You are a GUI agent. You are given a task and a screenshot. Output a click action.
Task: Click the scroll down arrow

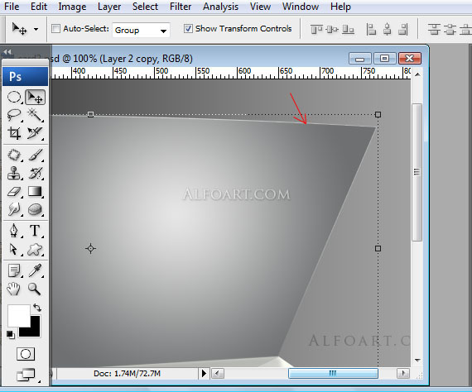(x=417, y=360)
